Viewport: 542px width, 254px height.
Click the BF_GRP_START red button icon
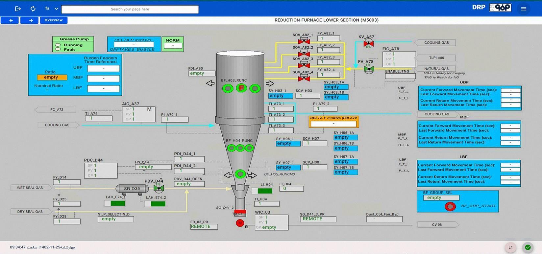450,206
